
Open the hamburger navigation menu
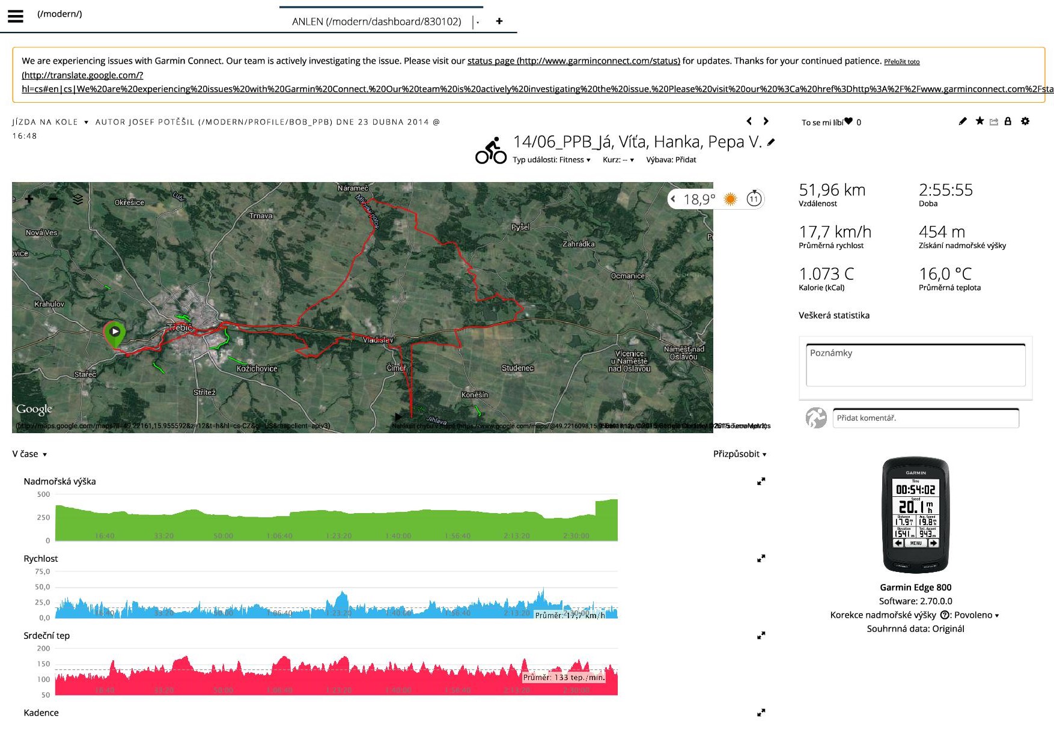click(16, 16)
